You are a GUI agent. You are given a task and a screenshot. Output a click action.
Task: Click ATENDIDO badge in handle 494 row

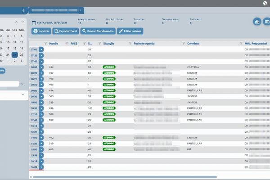pyautogui.click(x=109, y=67)
